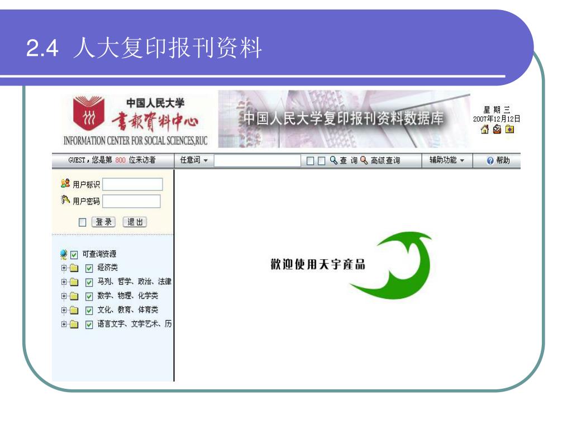Click the search keyword input box

[x=258, y=160]
